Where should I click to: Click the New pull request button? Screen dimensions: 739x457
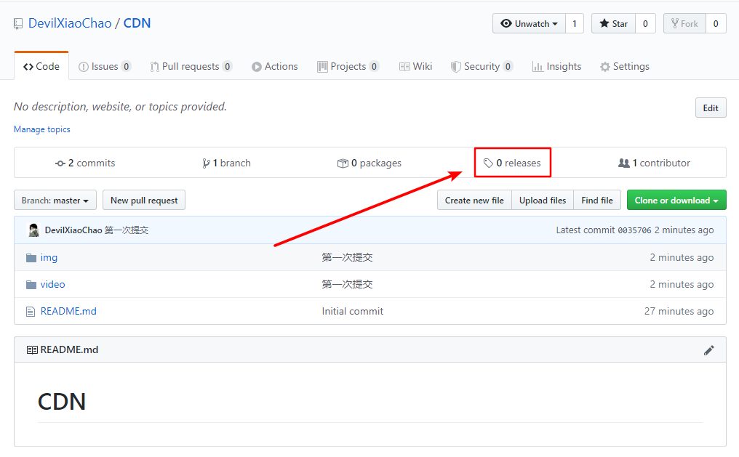(x=144, y=201)
